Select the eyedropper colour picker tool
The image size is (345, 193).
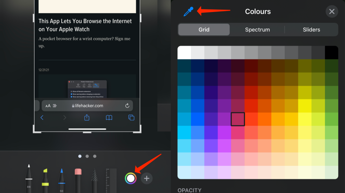(188, 12)
